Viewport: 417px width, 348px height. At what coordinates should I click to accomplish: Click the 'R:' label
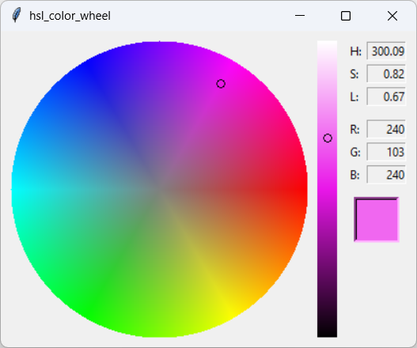click(354, 130)
